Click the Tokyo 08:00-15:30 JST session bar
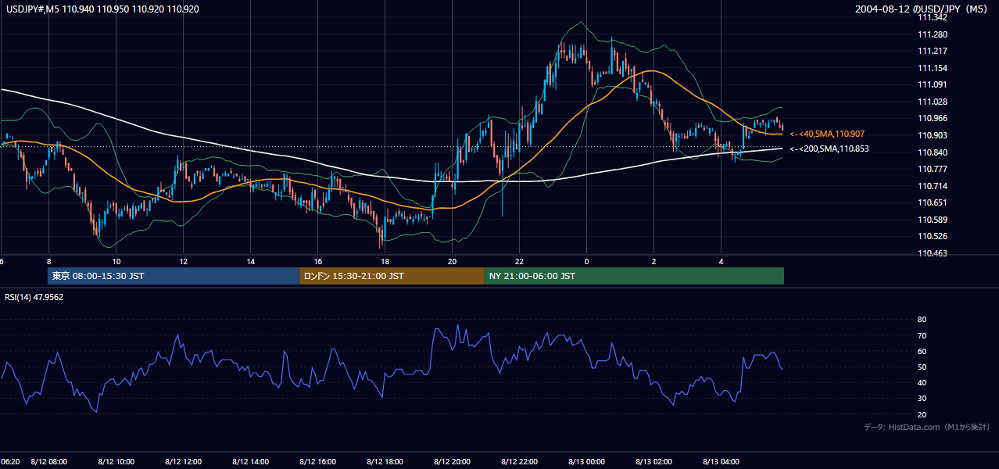This screenshot has height=469, width=999. coord(174,276)
